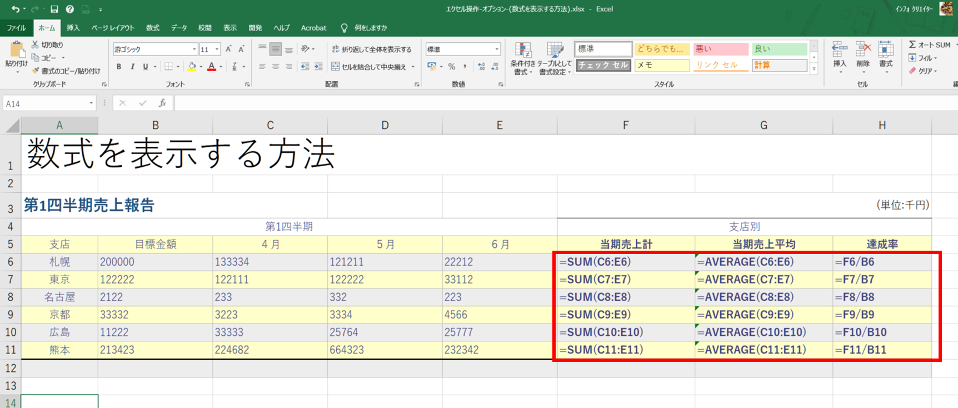Apply the 悪い (Bad) cell style
Image resolution: width=958 pixels, height=408 pixels.
pos(720,49)
